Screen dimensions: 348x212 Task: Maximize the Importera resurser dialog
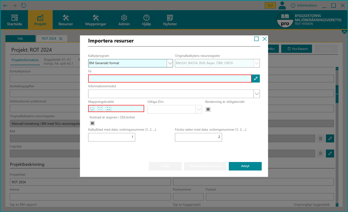[256, 39]
